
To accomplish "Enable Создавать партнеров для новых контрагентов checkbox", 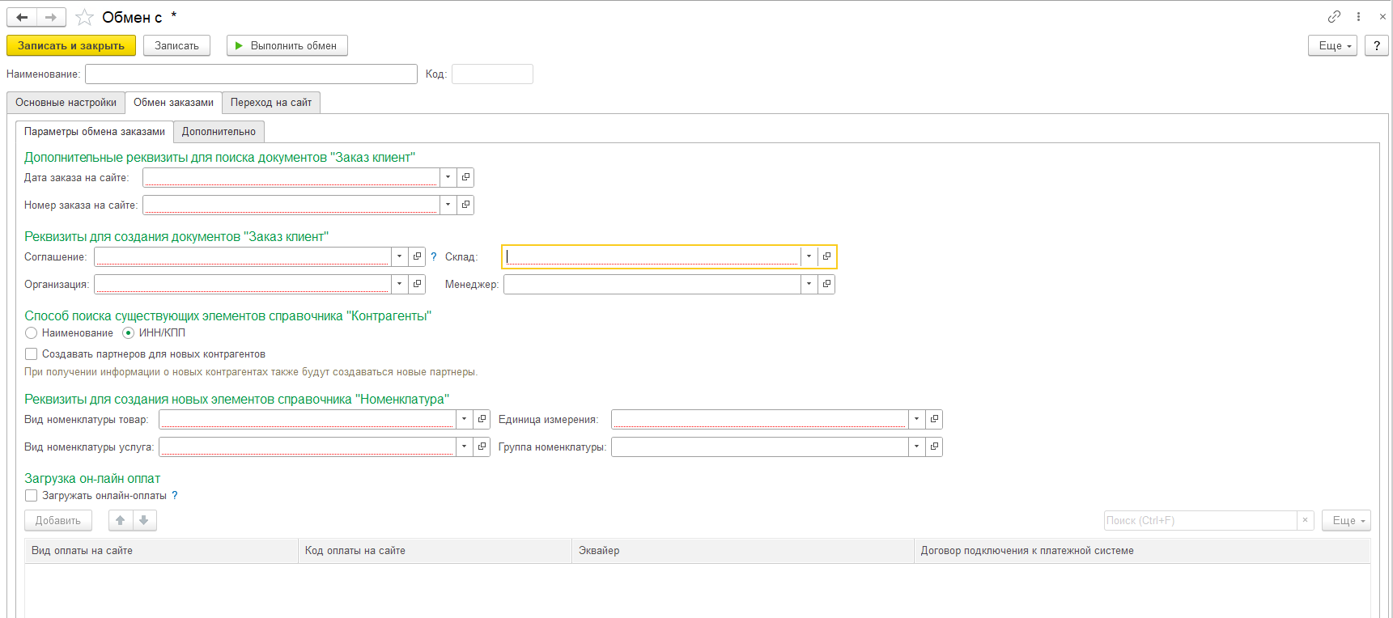I will pyautogui.click(x=32, y=353).
